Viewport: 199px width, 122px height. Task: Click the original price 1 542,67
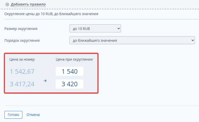(x=22, y=71)
